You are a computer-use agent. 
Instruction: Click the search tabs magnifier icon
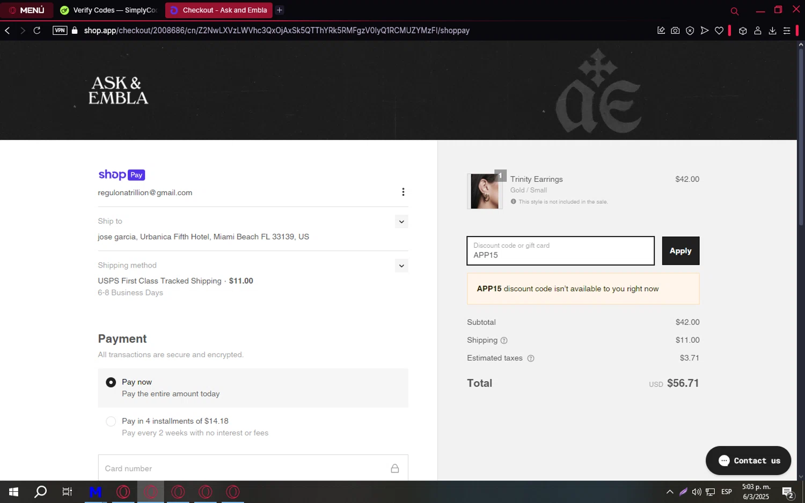[x=734, y=11]
